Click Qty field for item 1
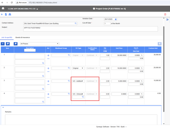170x128 pixels. click(x=105, y=55)
